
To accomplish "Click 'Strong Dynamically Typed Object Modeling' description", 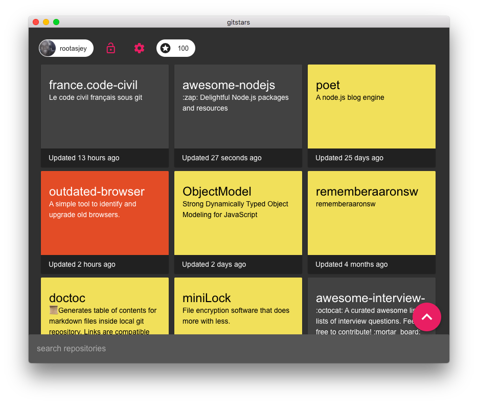I will click(235, 209).
